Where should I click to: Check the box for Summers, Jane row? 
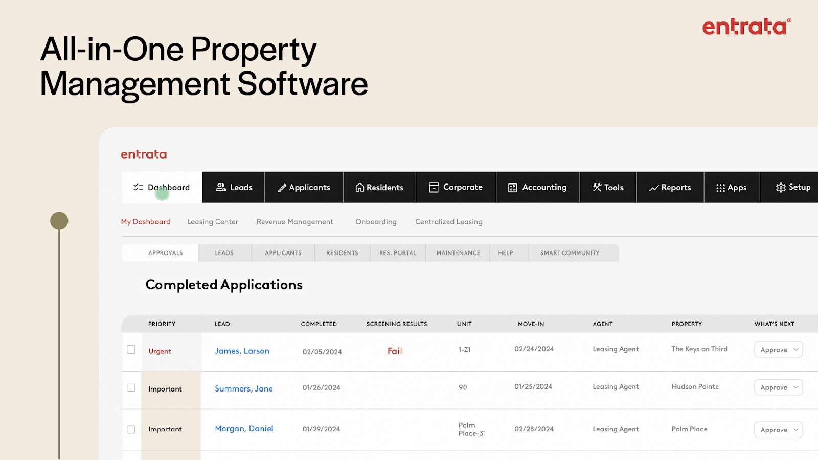tap(131, 387)
